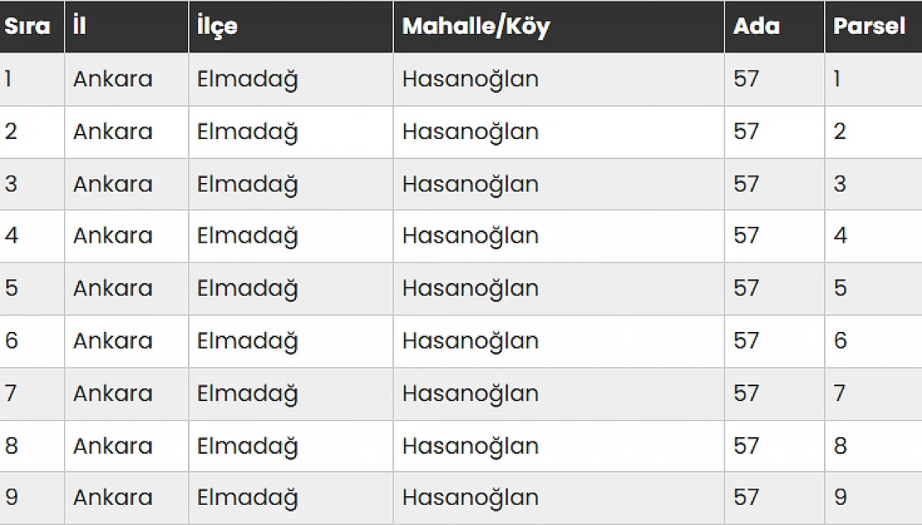Select the Elmadağ cell in row 2
The height and width of the screenshot is (525, 922).
click(247, 132)
